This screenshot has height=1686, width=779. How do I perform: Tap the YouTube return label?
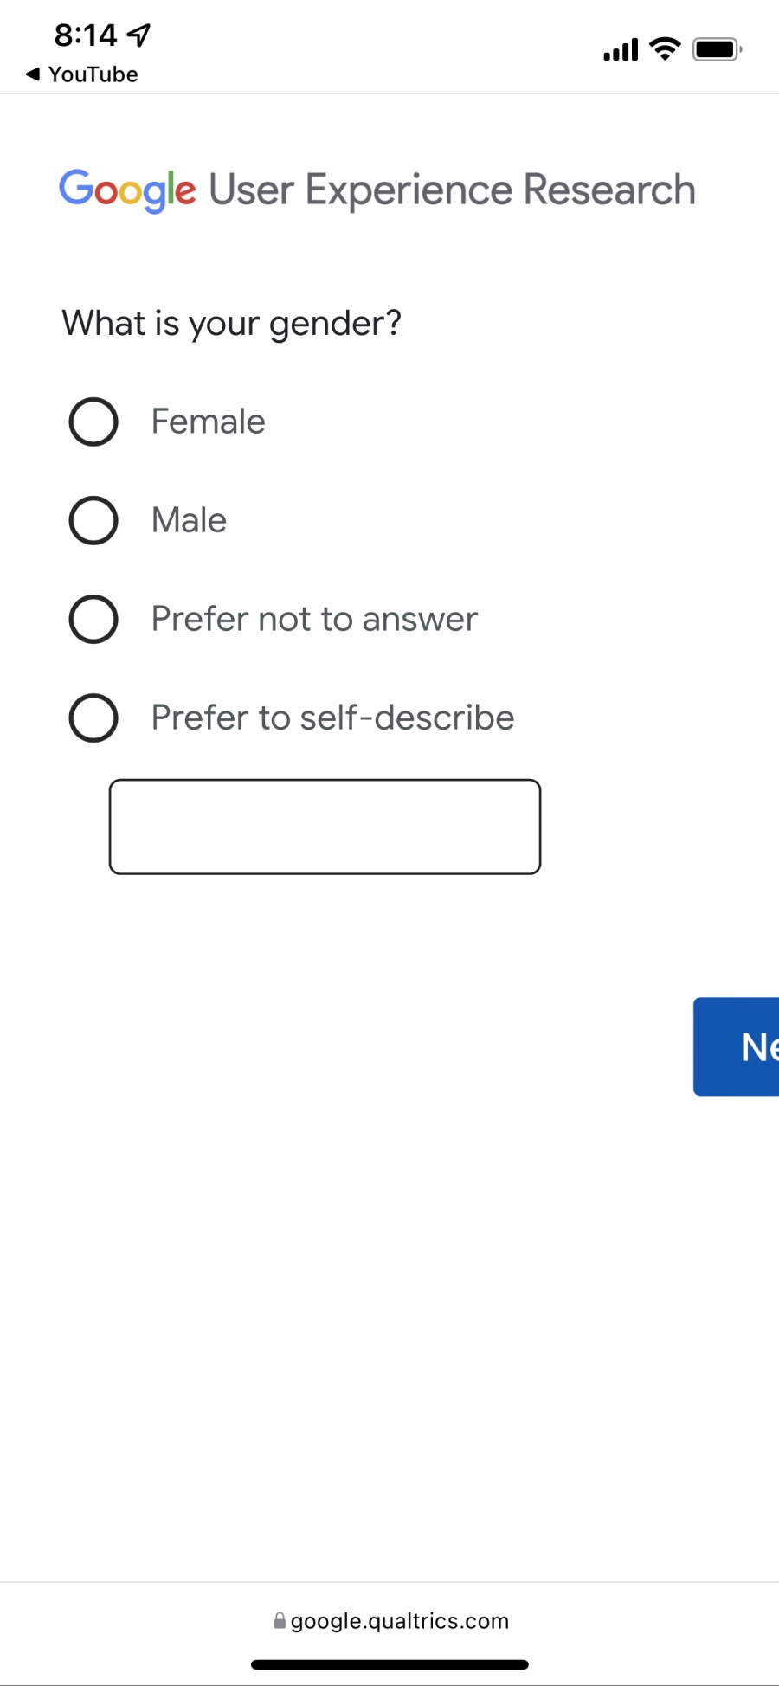[93, 74]
